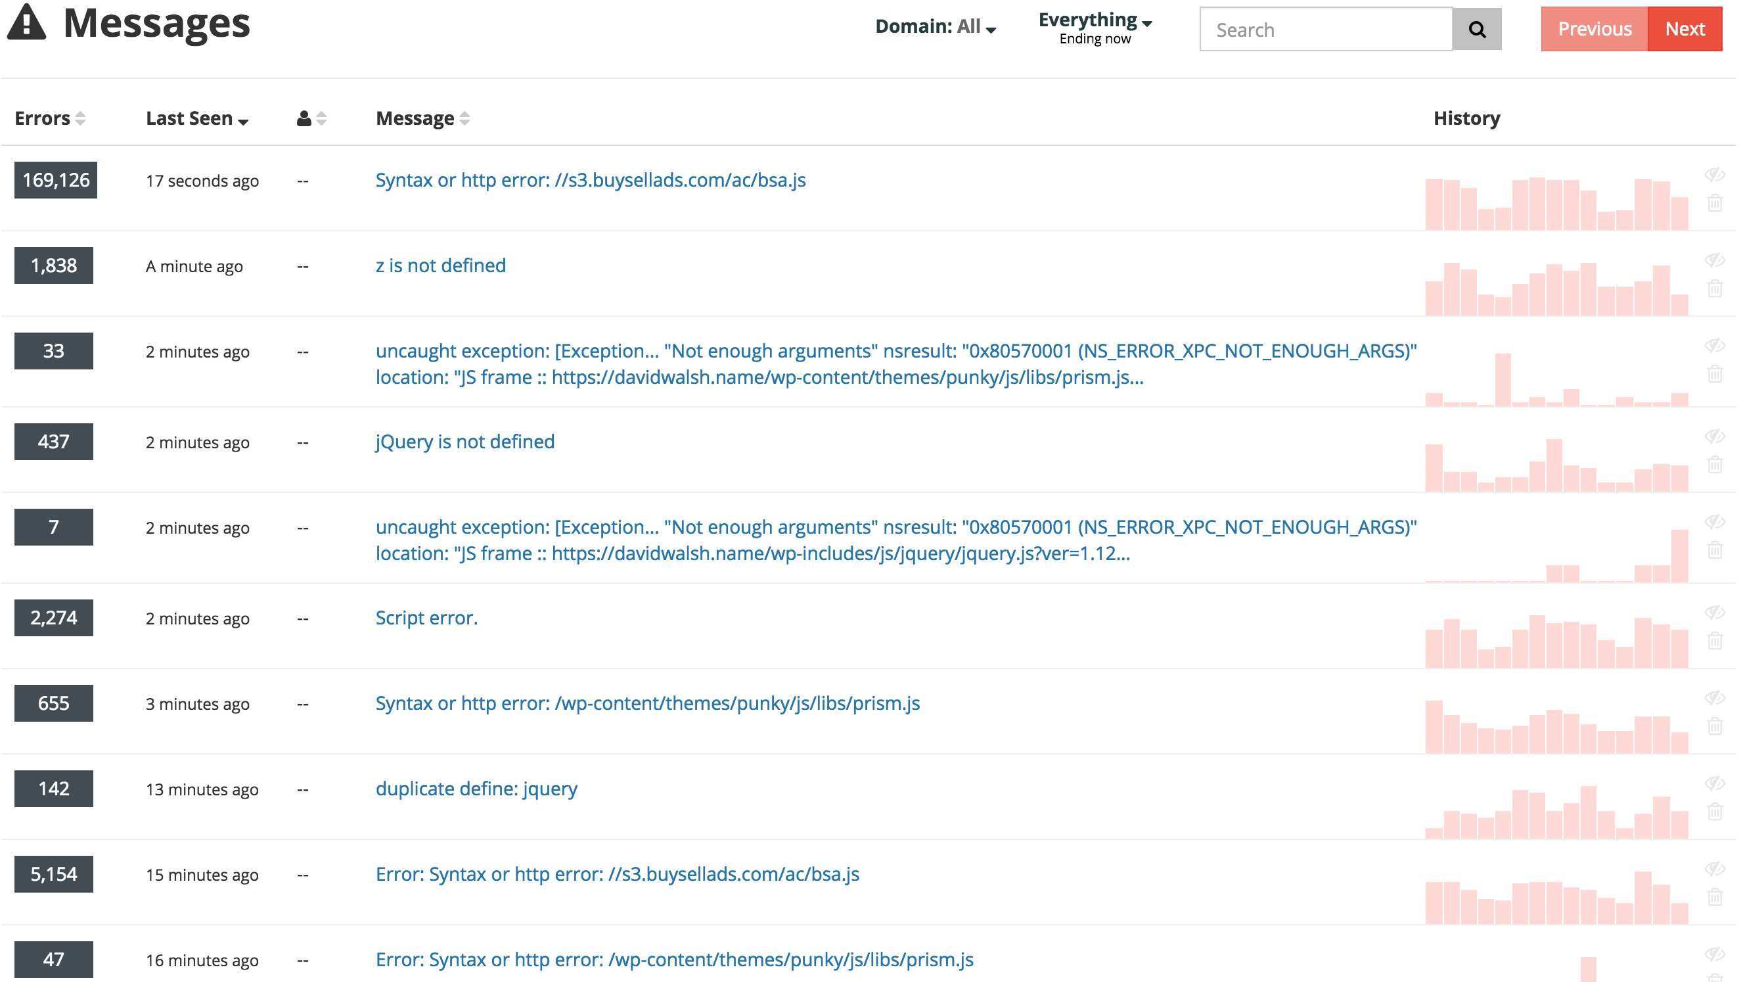Trash the 7-error jquery.js exception row
The height and width of the screenshot is (982, 1741).
pyautogui.click(x=1715, y=549)
